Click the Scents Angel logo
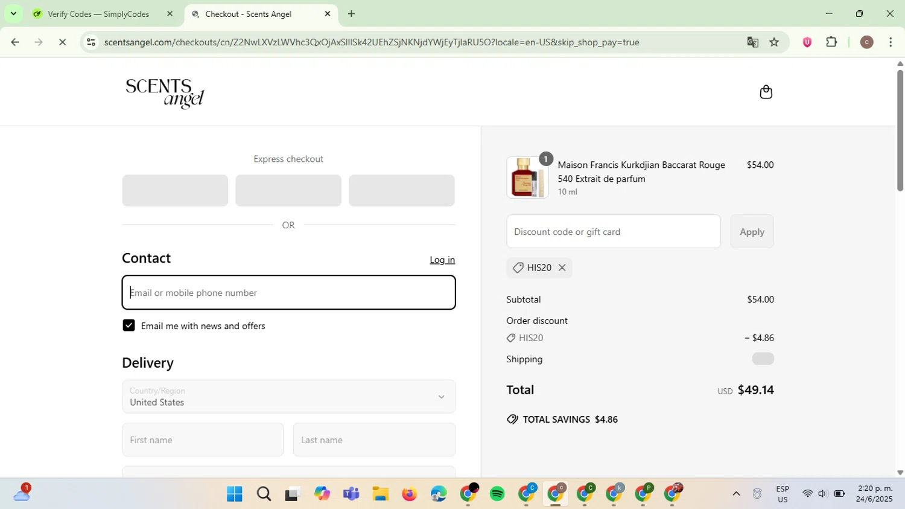Screen dimensions: 905x509 [165, 93]
